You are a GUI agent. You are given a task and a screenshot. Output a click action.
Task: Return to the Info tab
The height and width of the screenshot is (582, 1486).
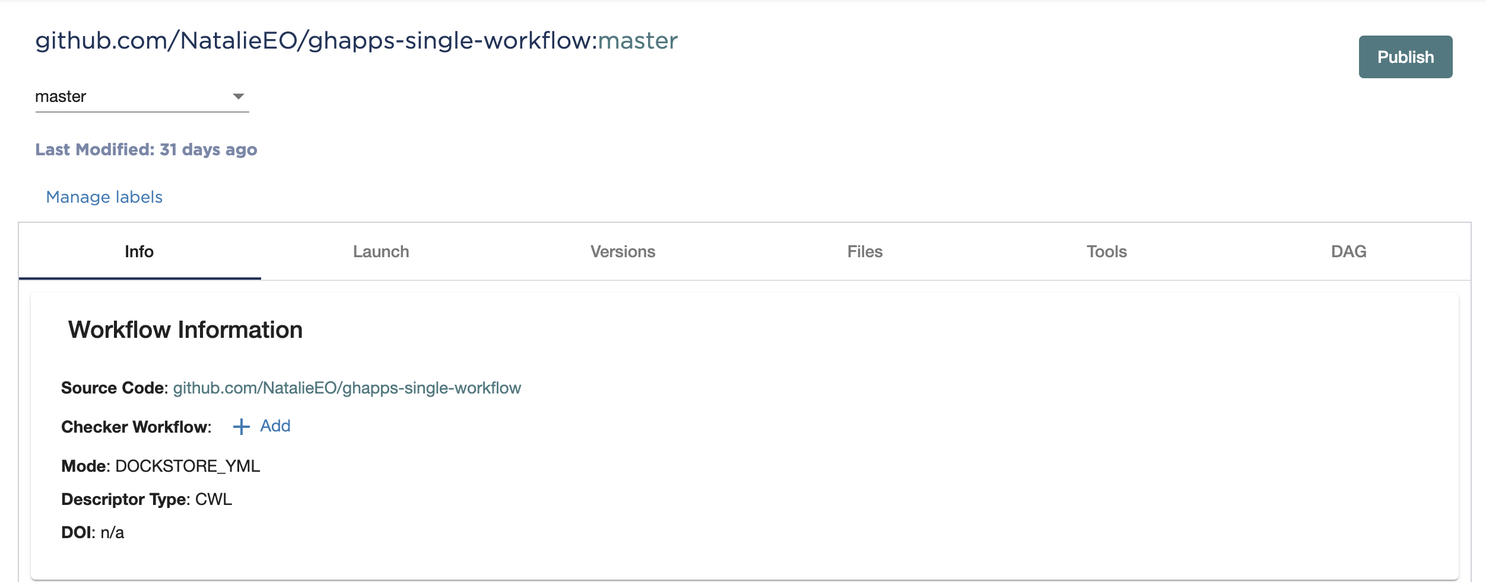tap(139, 251)
